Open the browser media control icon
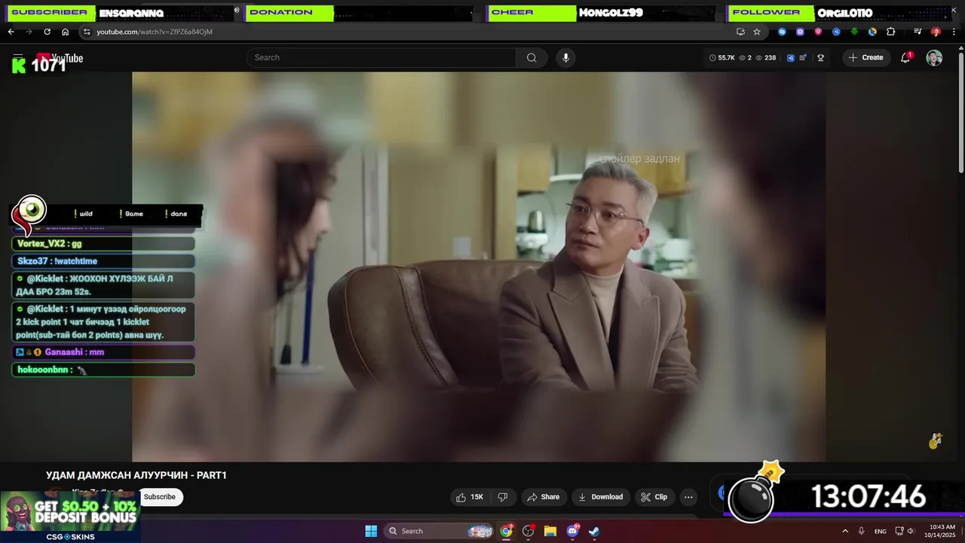 [918, 32]
